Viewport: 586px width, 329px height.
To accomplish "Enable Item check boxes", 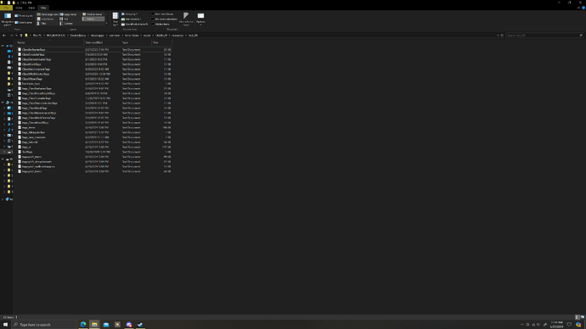I will point(163,14).
